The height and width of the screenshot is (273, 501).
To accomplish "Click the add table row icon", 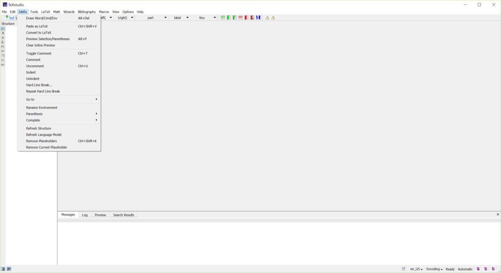I will point(223,18).
